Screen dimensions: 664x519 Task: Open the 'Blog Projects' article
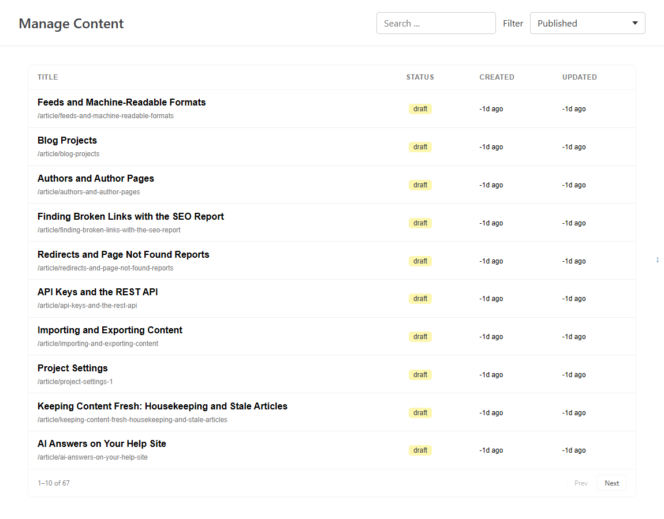coord(67,141)
